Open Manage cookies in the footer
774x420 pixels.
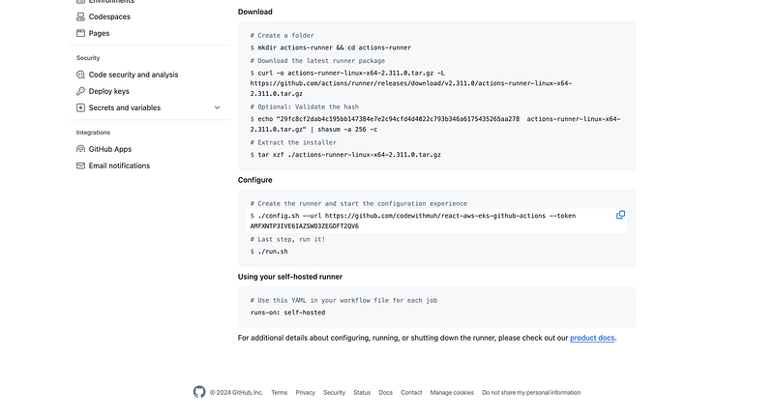[452, 393]
